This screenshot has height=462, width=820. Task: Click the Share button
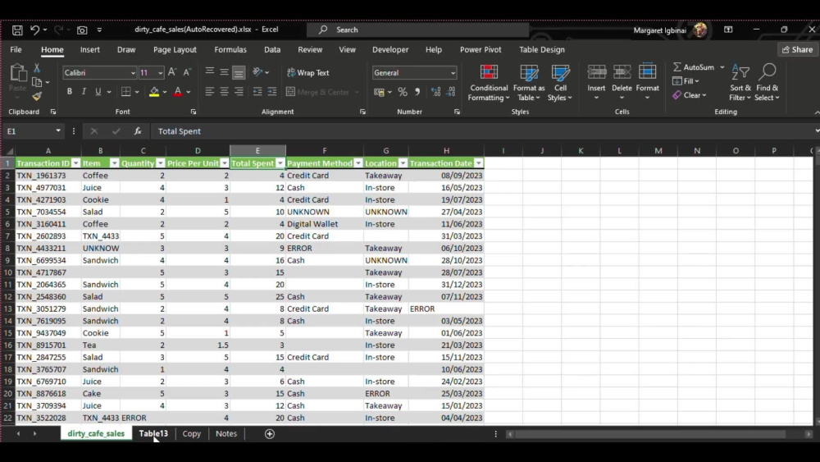798,50
